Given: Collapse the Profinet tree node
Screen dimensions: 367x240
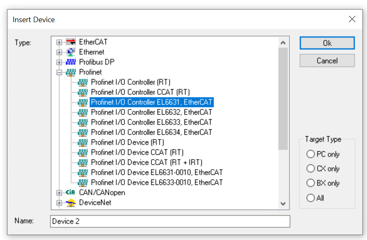Looking at the screenshot, I should [59, 72].
